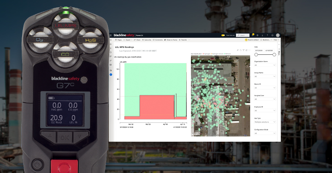Open Comments in the toolbar
Image resolution: width=332 pixels, height=173 pixels.
tap(158, 40)
